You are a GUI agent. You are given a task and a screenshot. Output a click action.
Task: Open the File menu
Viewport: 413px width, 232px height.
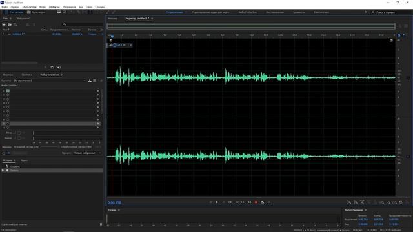point(5,7)
